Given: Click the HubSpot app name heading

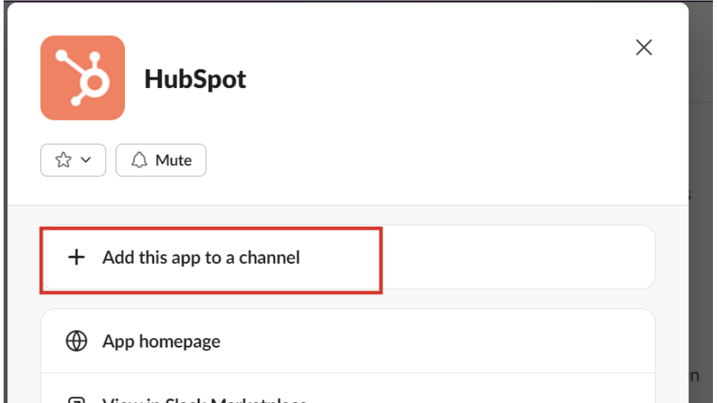Looking at the screenshot, I should click(x=195, y=79).
